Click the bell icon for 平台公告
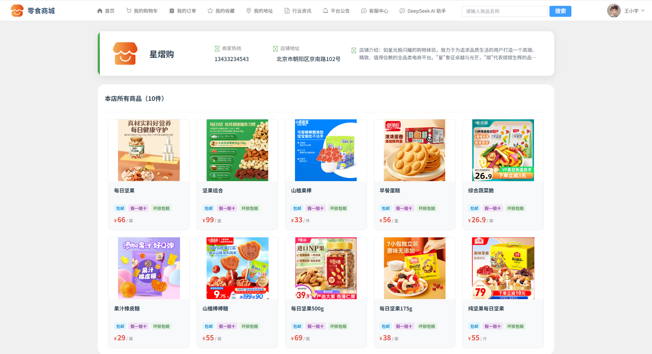Image resolution: width=652 pixels, height=354 pixels. [325, 11]
